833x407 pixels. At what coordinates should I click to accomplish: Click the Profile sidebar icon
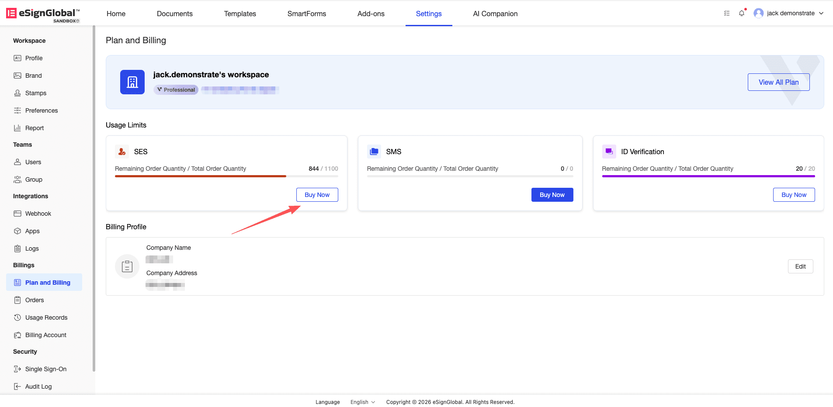pyautogui.click(x=17, y=58)
